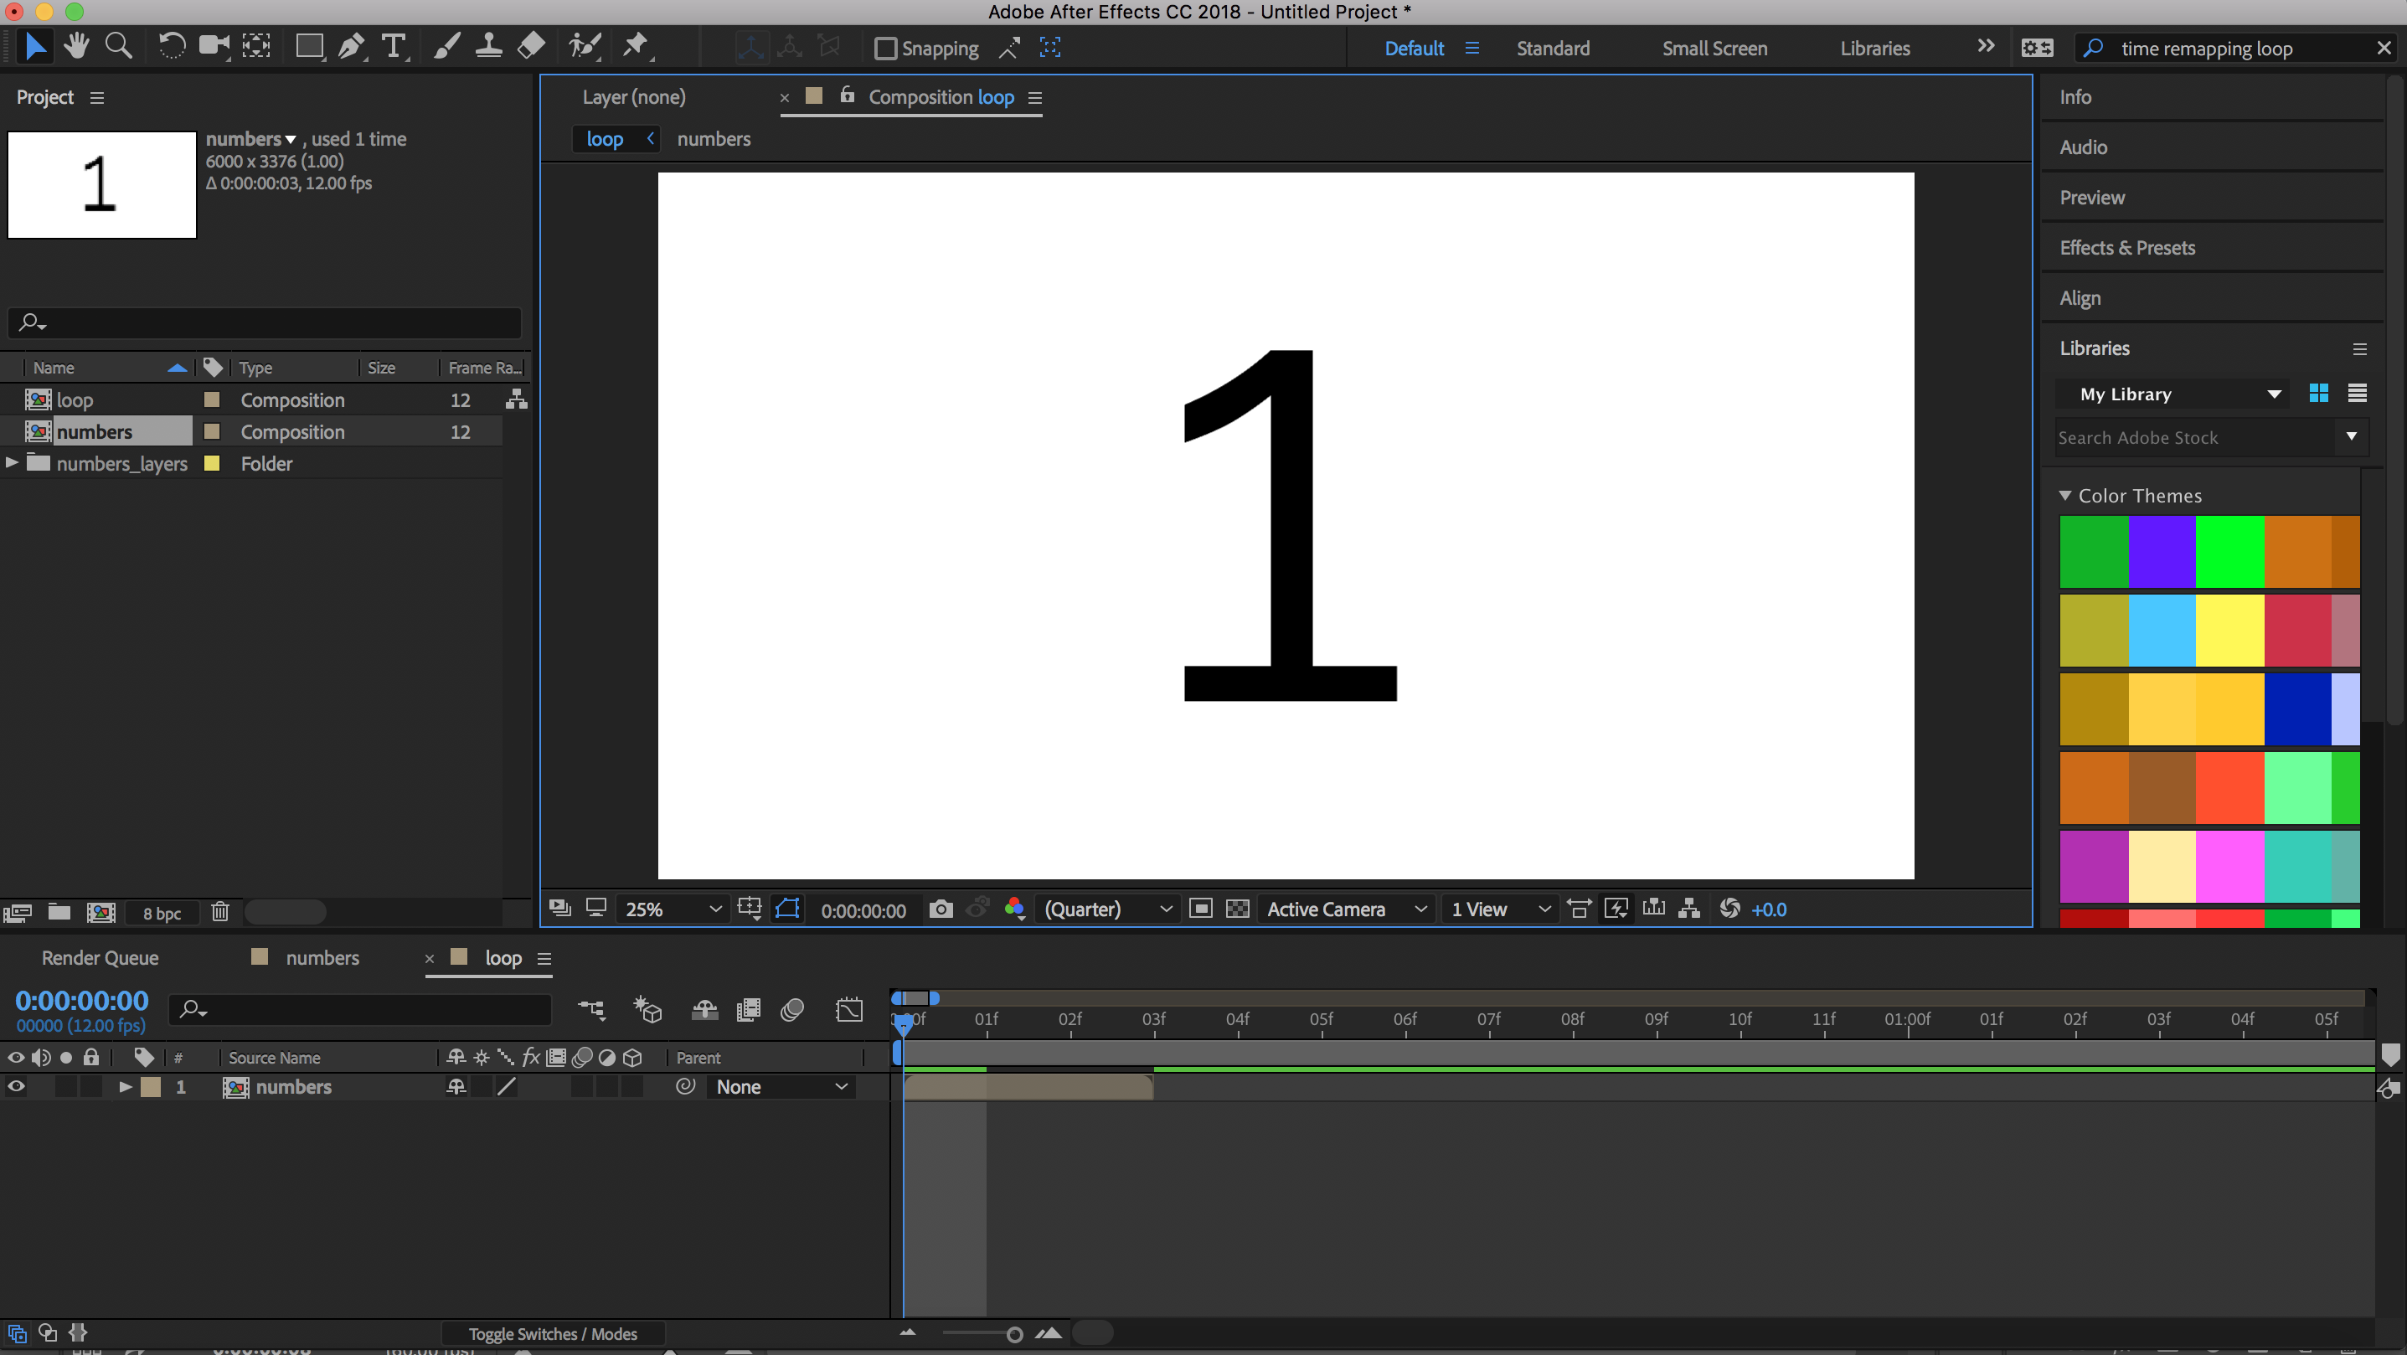Click the Solo layer icon on numbers
Screen dimensions: 2407x1355
coord(61,1087)
